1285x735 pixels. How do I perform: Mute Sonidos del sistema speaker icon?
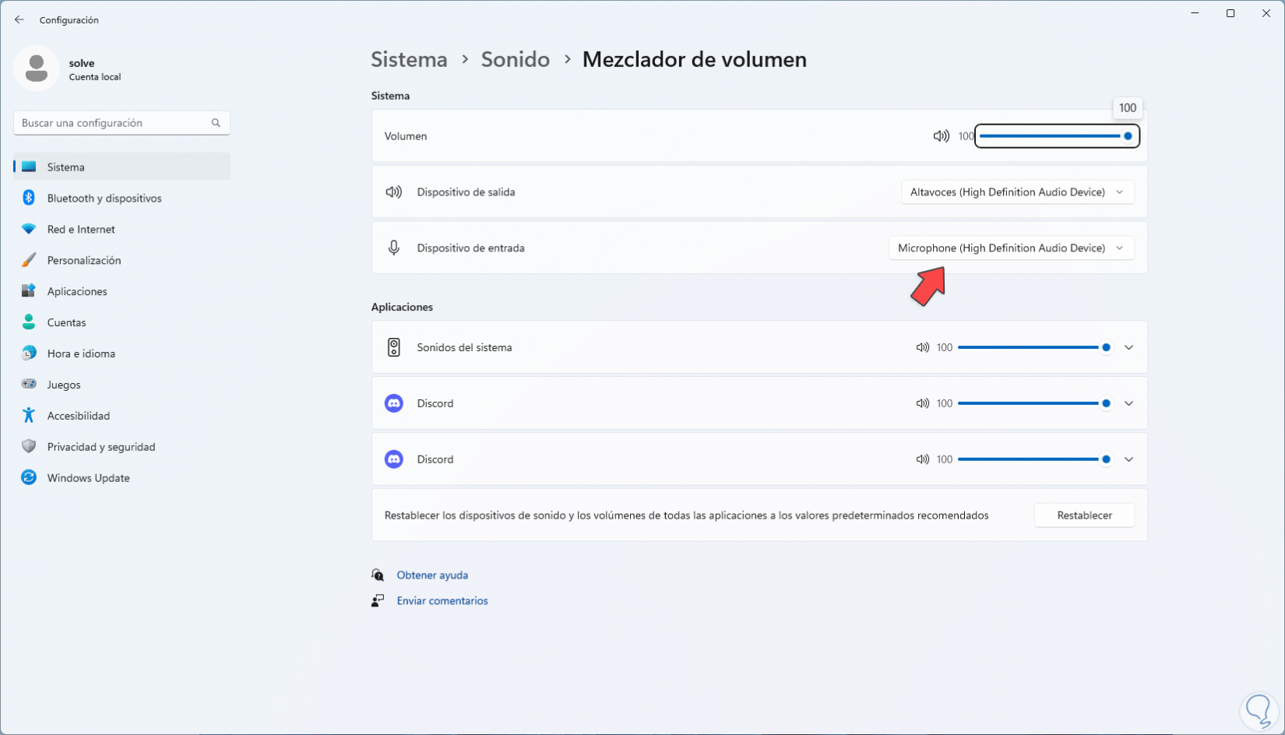(x=923, y=348)
